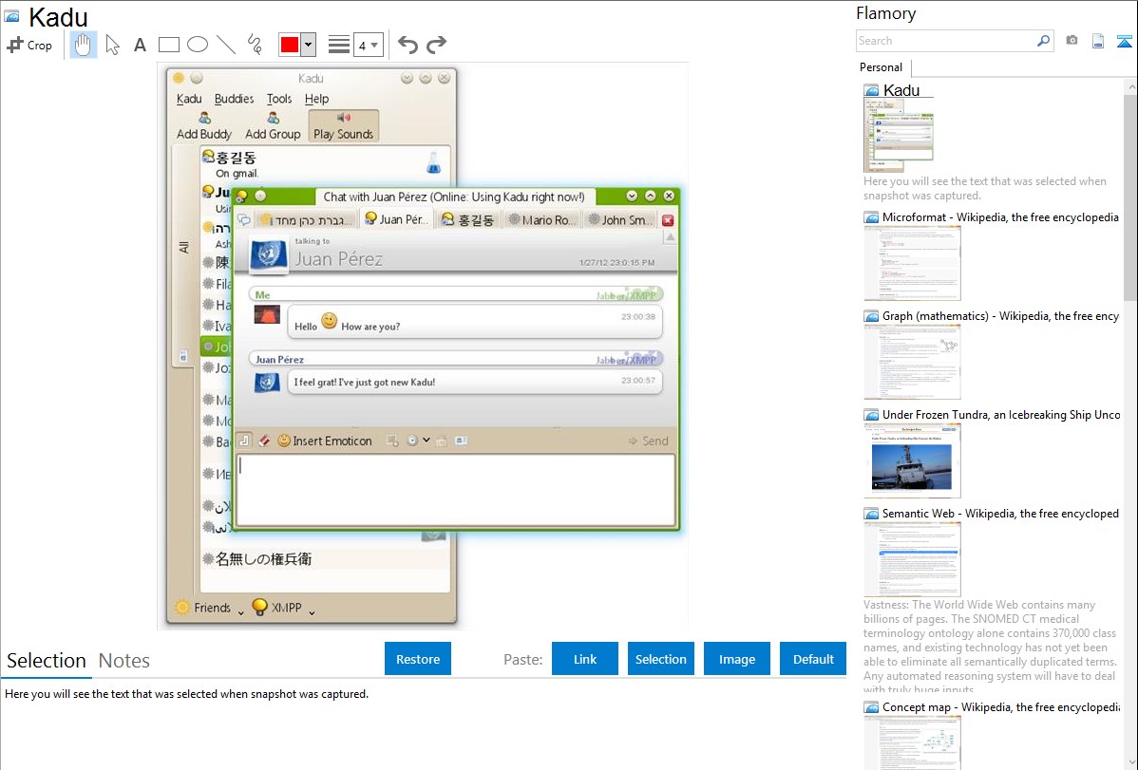Open the XMPP status dropdown in Kadu
1138x770 pixels.
pyautogui.click(x=285, y=608)
